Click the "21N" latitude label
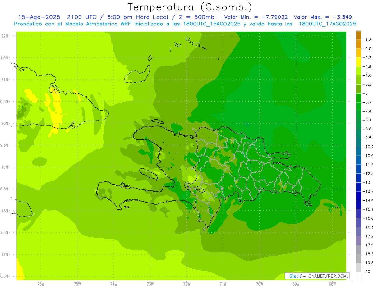The image size is (373, 288). coord(5,80)
